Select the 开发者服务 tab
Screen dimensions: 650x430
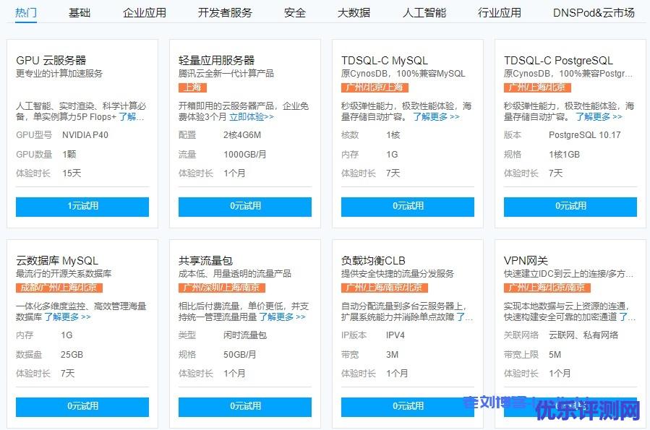coord(225,12)
